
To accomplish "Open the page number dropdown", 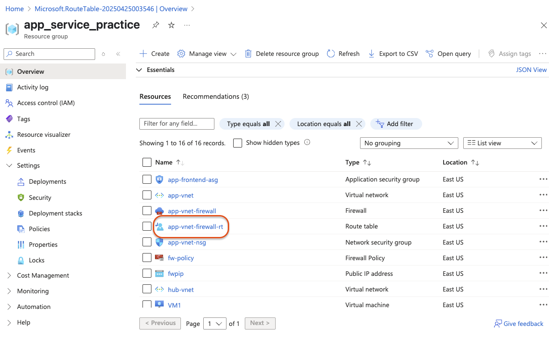I will coord(214,323).
